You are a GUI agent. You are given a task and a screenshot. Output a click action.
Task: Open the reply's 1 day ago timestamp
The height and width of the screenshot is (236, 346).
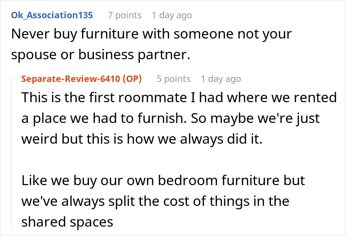220,79
